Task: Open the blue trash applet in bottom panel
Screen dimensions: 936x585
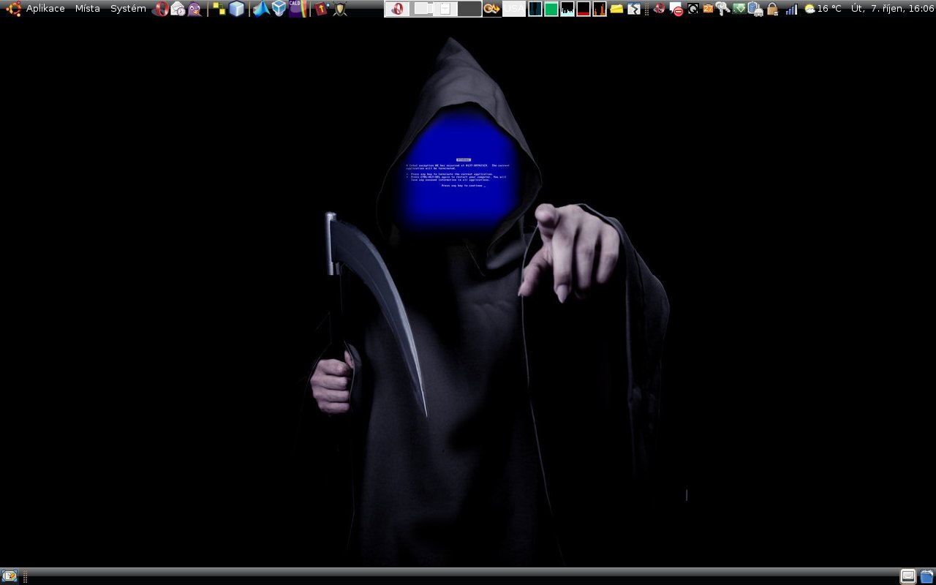Action: point(926,576)
